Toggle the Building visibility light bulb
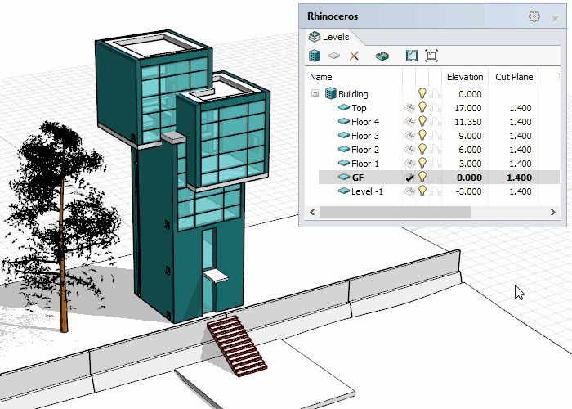The height and width of the screenshot is (409, 572). 422,94
